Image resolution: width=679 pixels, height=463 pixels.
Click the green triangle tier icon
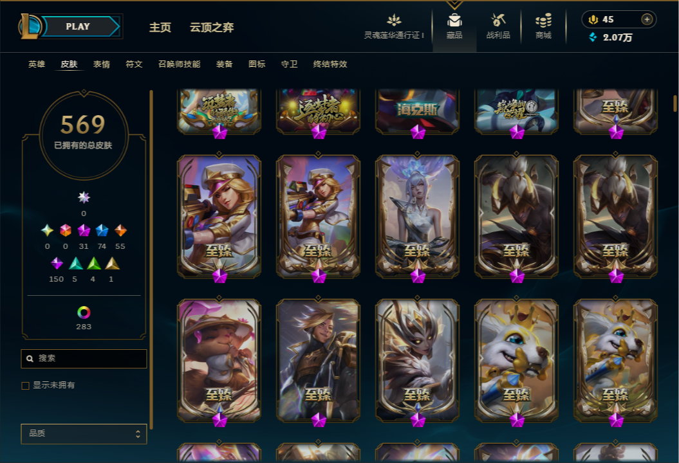(x=93, y=263)
